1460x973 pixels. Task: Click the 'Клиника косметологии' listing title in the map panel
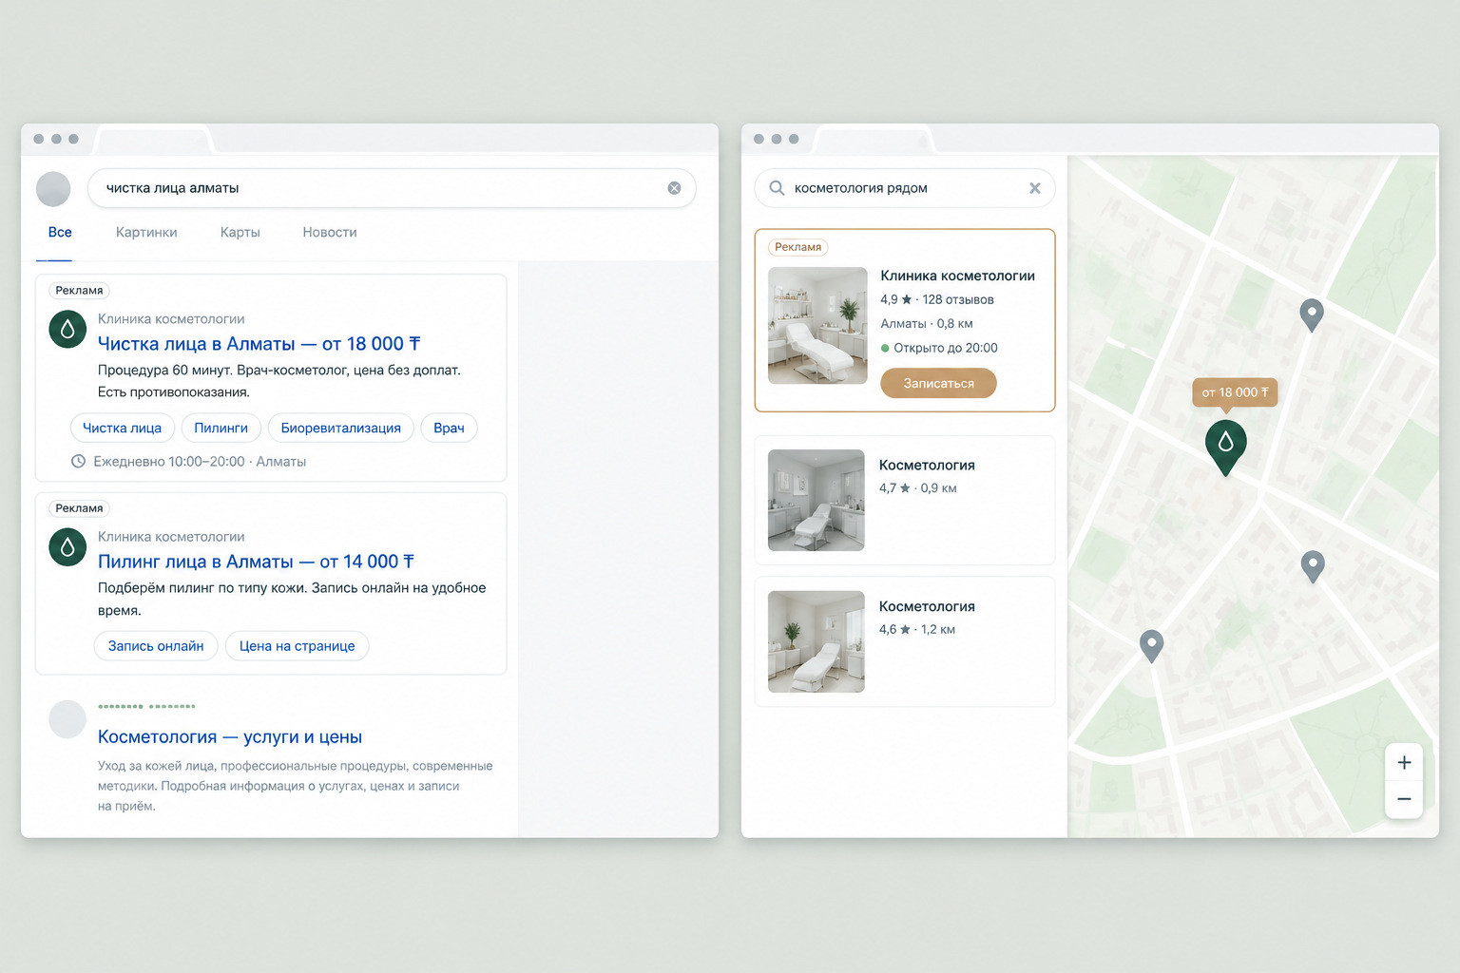(x=957, y=276)
